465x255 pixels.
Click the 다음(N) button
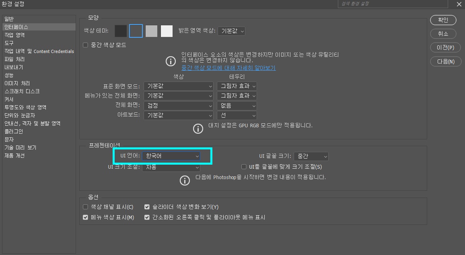point(442,60)
